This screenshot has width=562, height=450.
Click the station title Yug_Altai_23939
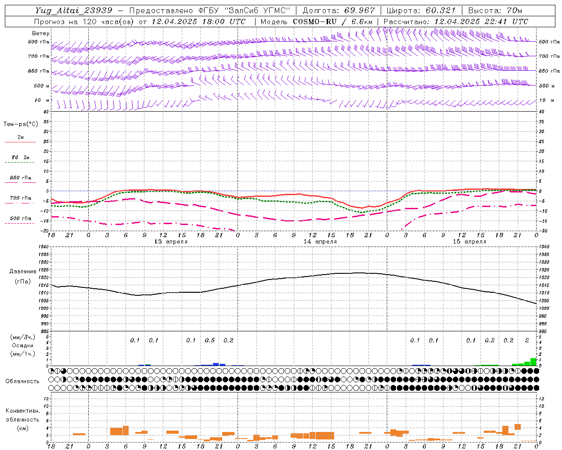(74, 11)
